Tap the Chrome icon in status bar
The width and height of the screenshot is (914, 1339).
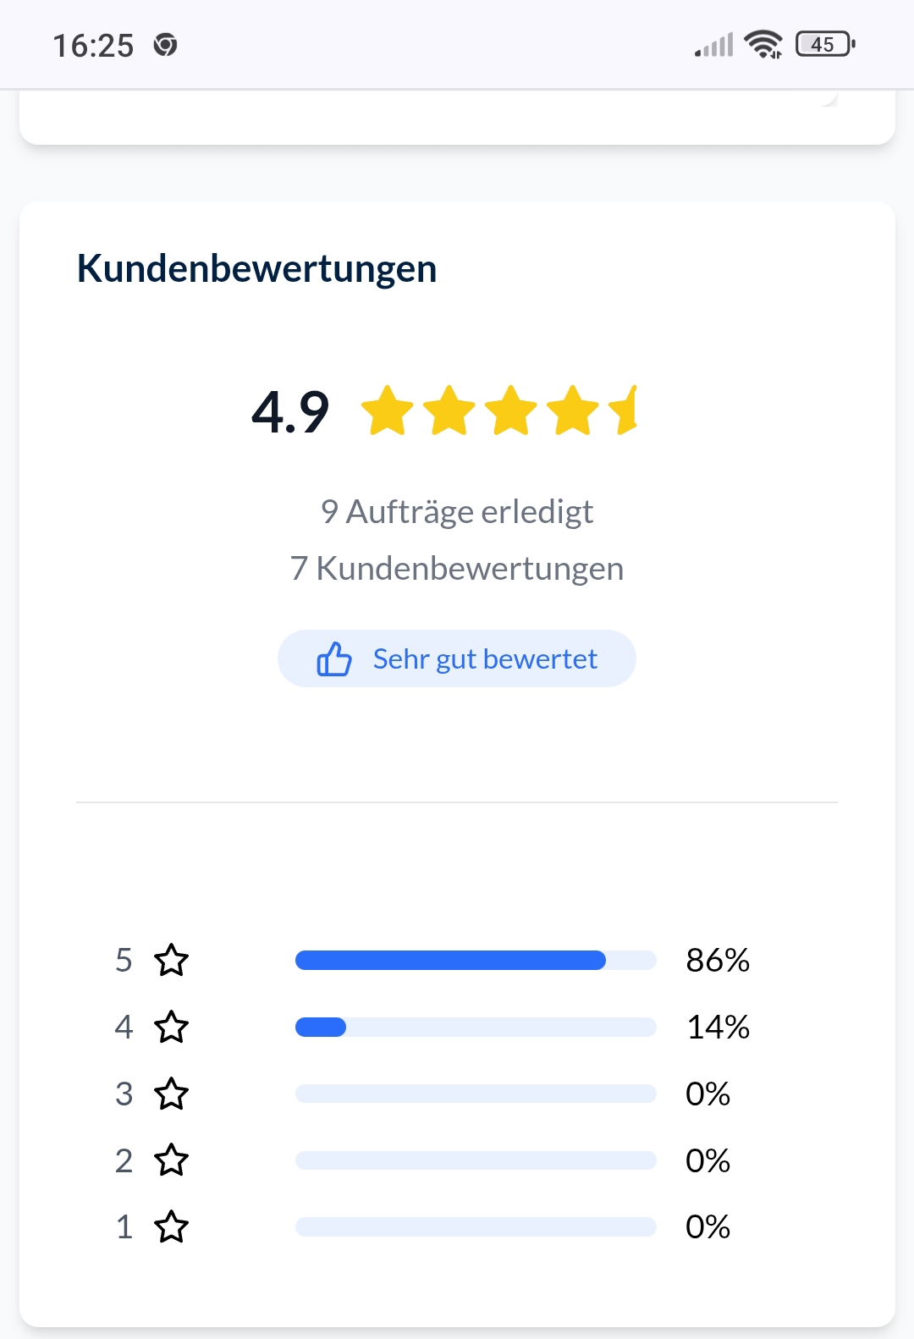pyautogui.click(x=165, y=45)
